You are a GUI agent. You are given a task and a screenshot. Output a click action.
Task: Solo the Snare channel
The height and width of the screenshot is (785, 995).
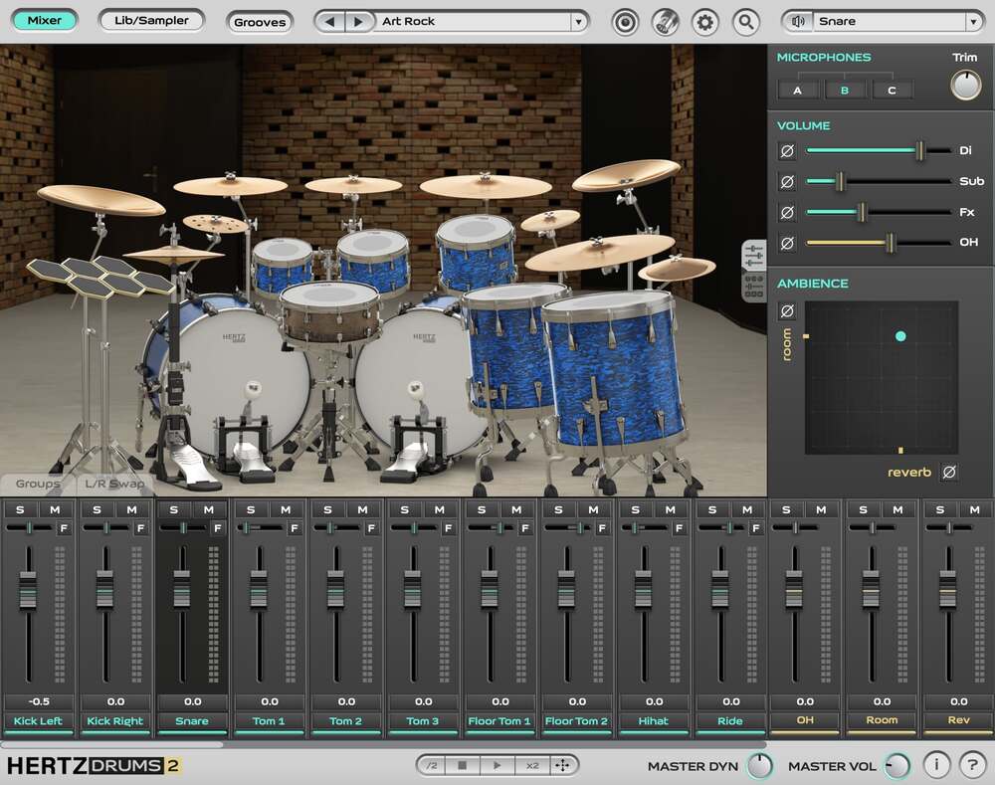coord(173,508)
